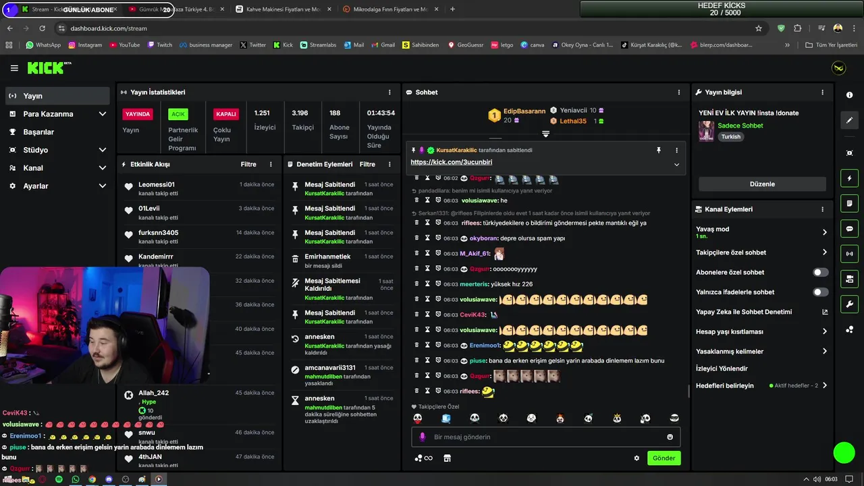
Task: Expand the pinned message chevron
Action: pos(676,164)
